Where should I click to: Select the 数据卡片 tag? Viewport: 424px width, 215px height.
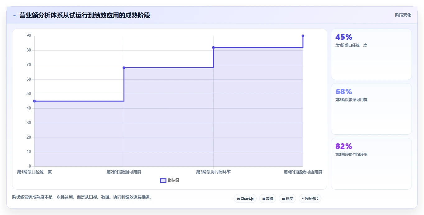point(310,199)
